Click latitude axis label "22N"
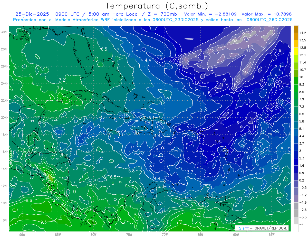 tap(4, 100)
